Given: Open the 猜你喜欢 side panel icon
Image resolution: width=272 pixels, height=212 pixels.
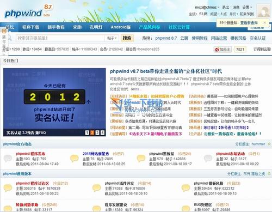Looking at the screenshot, I should click(x=4, y=31).
